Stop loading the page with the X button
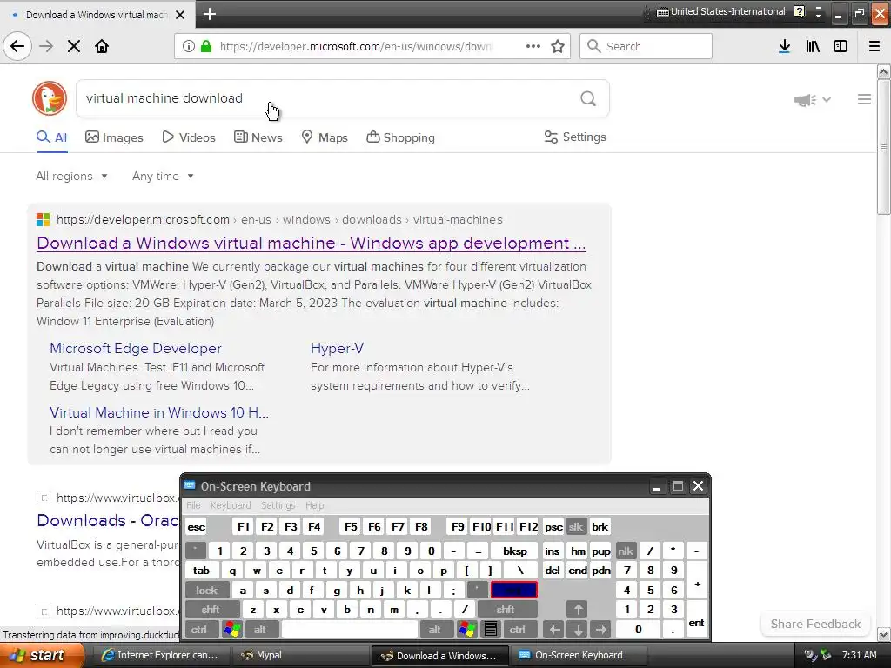 pyautogui.click(x=74, y=46)
